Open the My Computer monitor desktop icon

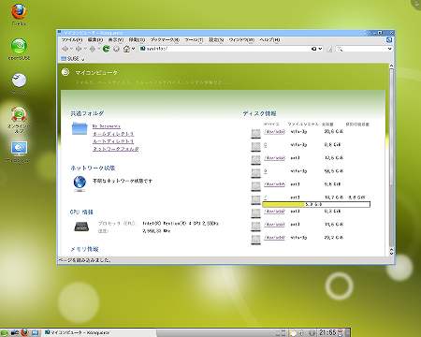click(x=19, y=149)
